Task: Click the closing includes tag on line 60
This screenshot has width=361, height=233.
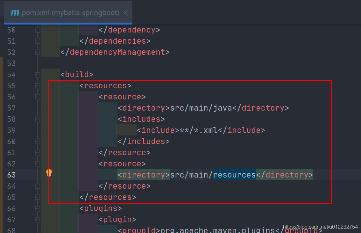Action: (x=144, y=141)
